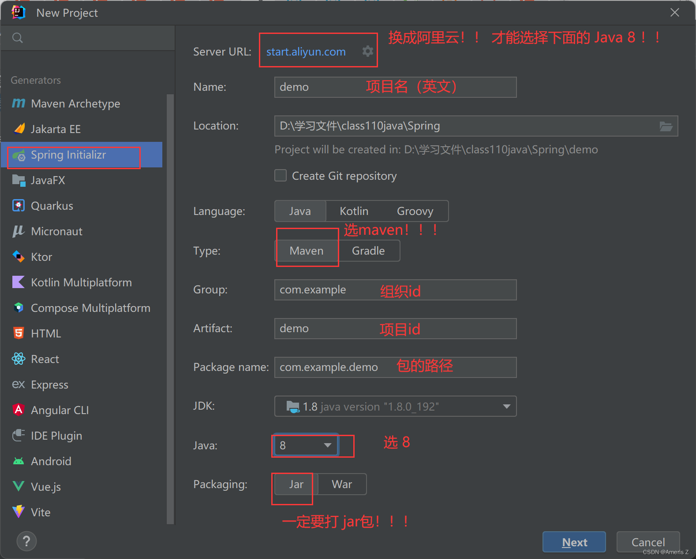Click the Android robot icon
The width and height of the screenshot is (696, 559).
[19, 461]
